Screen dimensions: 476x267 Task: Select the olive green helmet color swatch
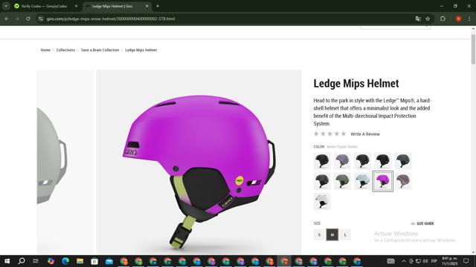(342, 181)
